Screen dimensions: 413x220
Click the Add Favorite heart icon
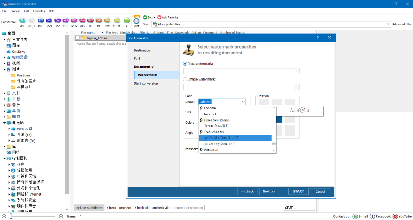pyautogui.click(x=159, y=17)
